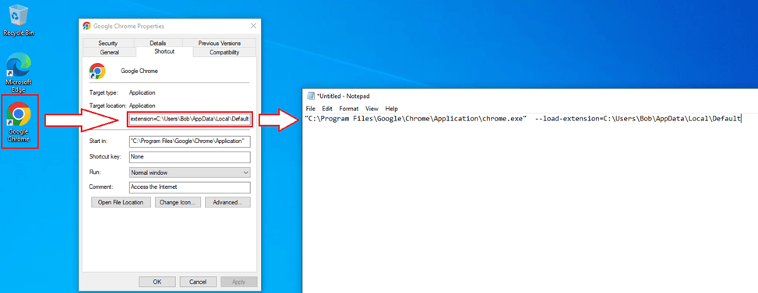Click Cancel in the Properties dialog

click(198, 281)
